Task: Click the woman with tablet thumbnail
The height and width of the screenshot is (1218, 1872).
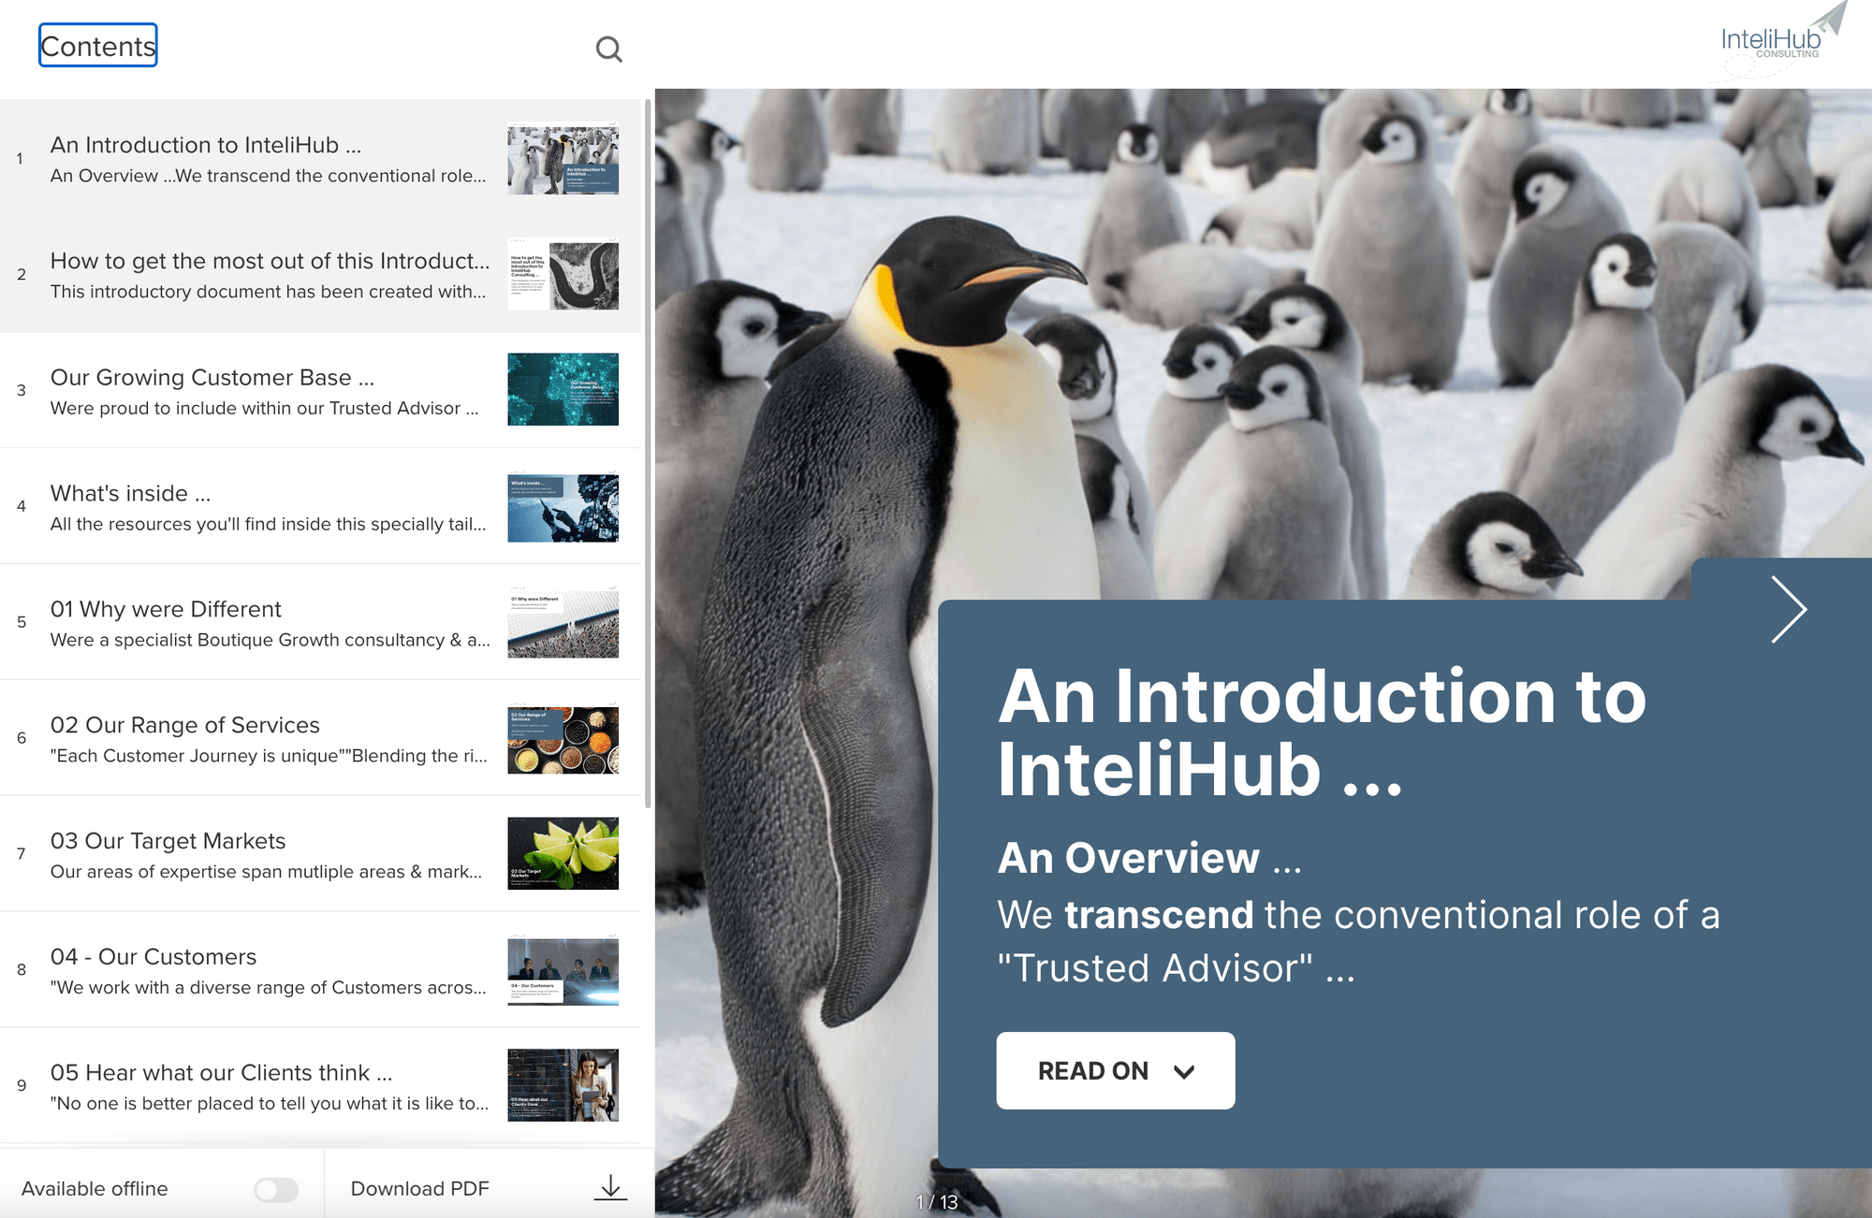Action: pos(563,1085)
